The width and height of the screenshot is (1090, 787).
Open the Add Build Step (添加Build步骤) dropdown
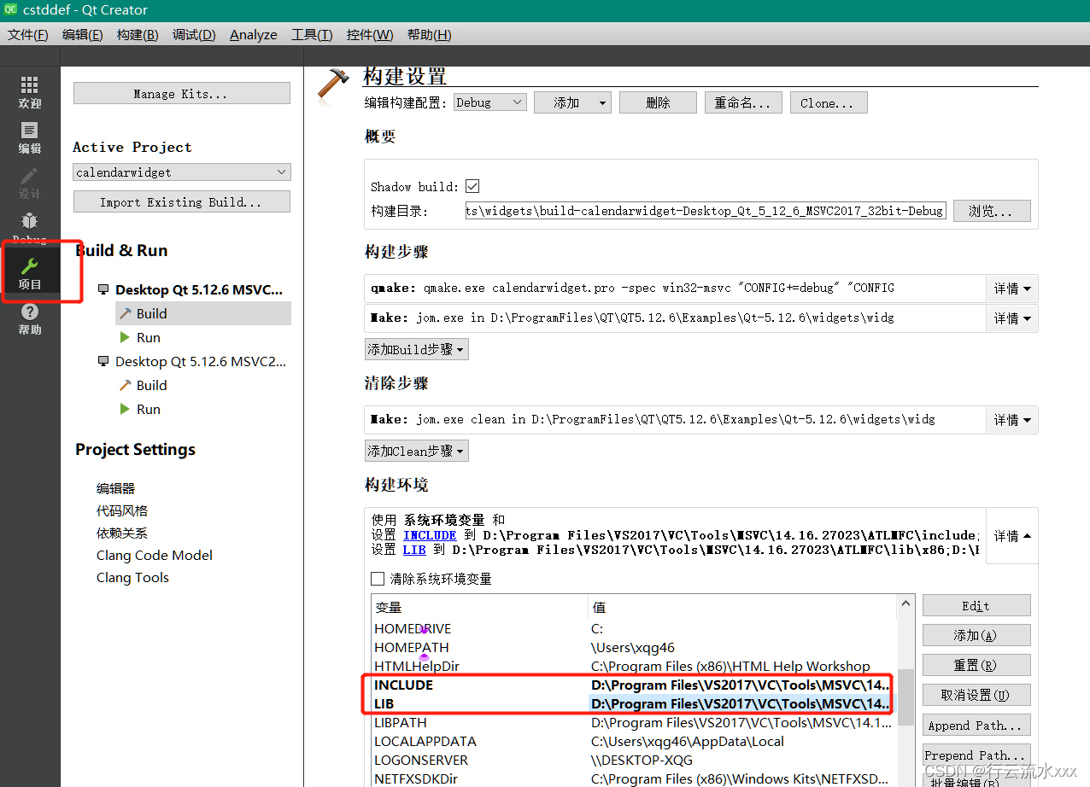(x=417, y=349)
